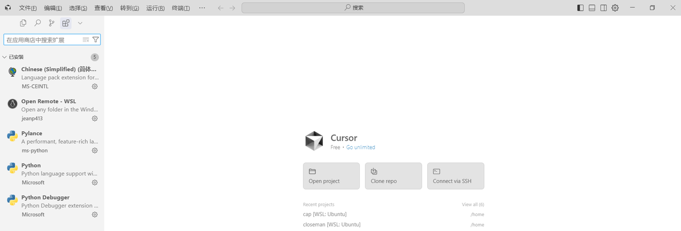The height and width of the screenshot is (231, 681).
Task: Manage Python Debugger gear icon
Action: tap(95, 214)
